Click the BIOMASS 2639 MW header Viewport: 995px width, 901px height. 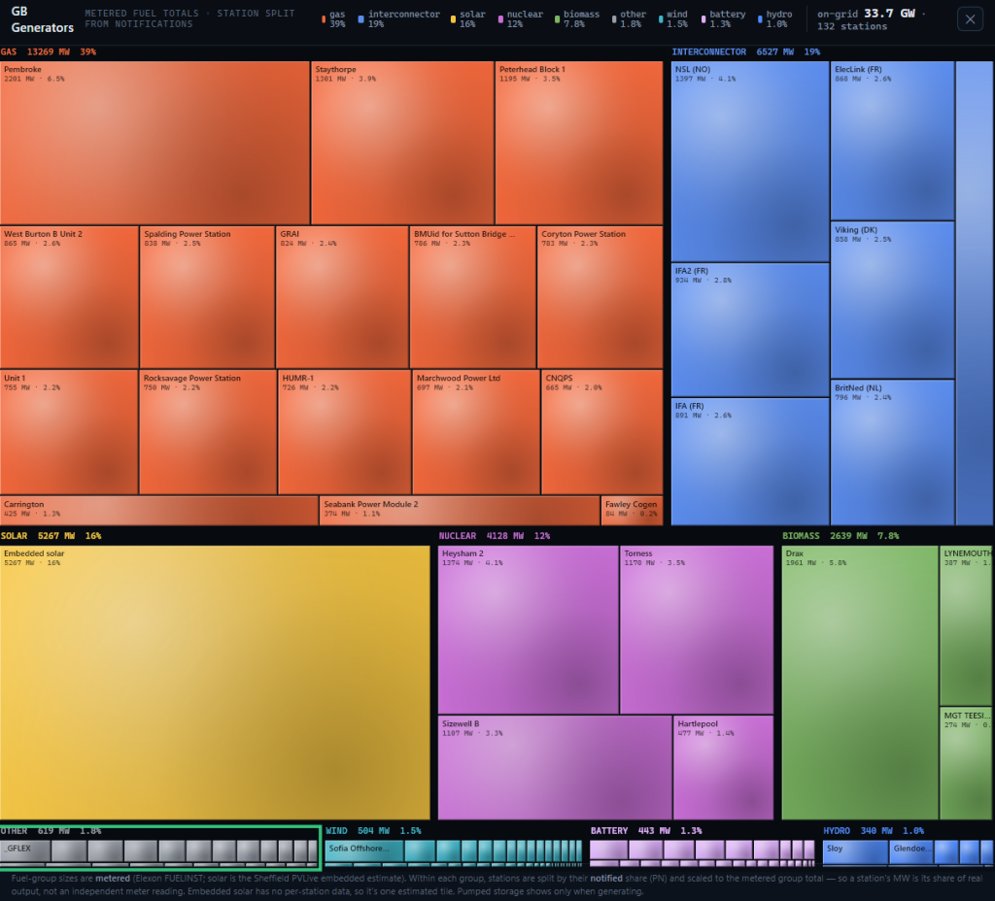[841, 536]
